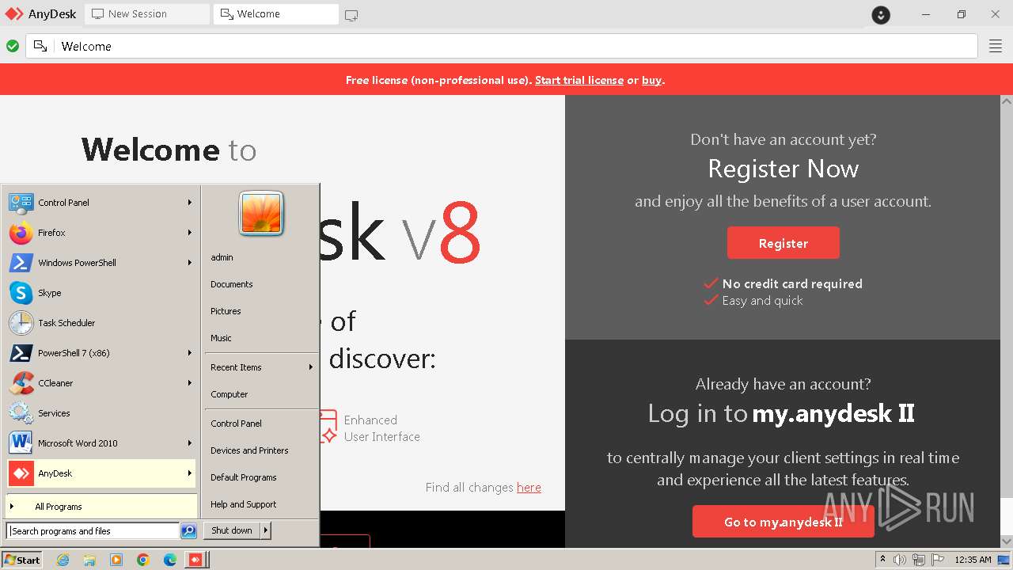This screenshot has height=570, width=1013.
Task: Open Shut down options arrow
Action: click(266, 530)
